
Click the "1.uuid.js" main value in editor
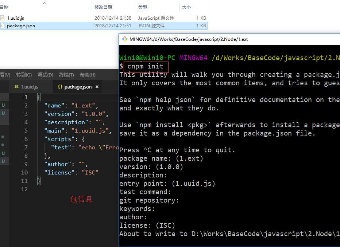click(x=90, y=131)
